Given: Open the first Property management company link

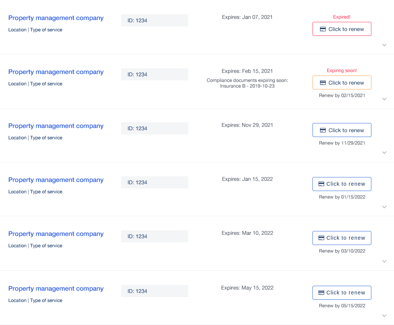Looking at the screenshot, I should tap(56, 18).
